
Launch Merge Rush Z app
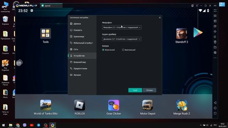(x=182, y=107)
